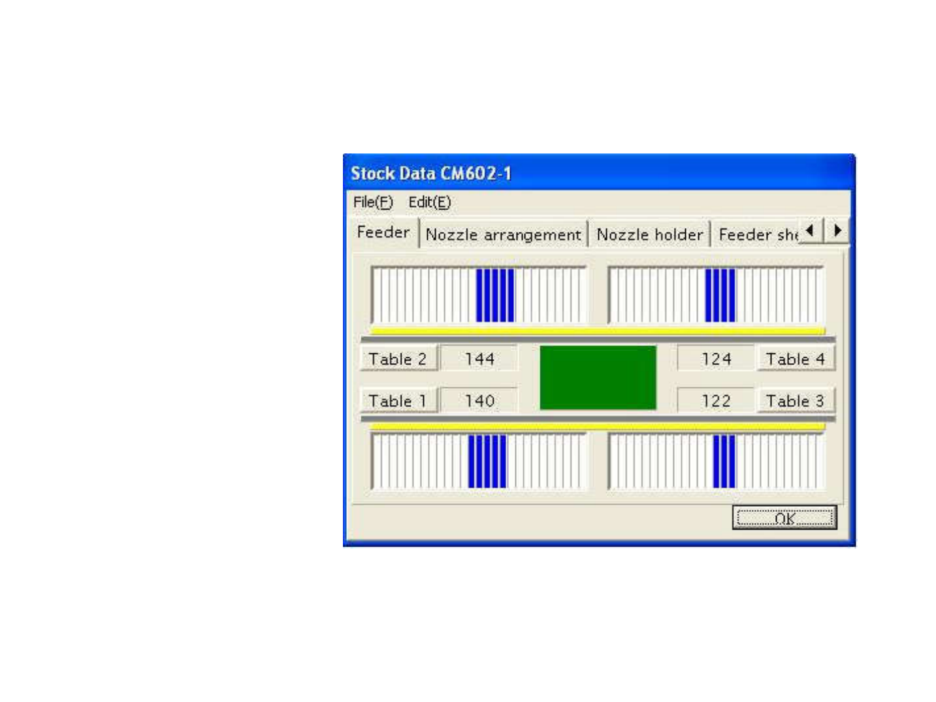Screen dimensions: 936x702
Task: Open the partially hidden Feeder tab on the right
Action: [x=758, y=234]
